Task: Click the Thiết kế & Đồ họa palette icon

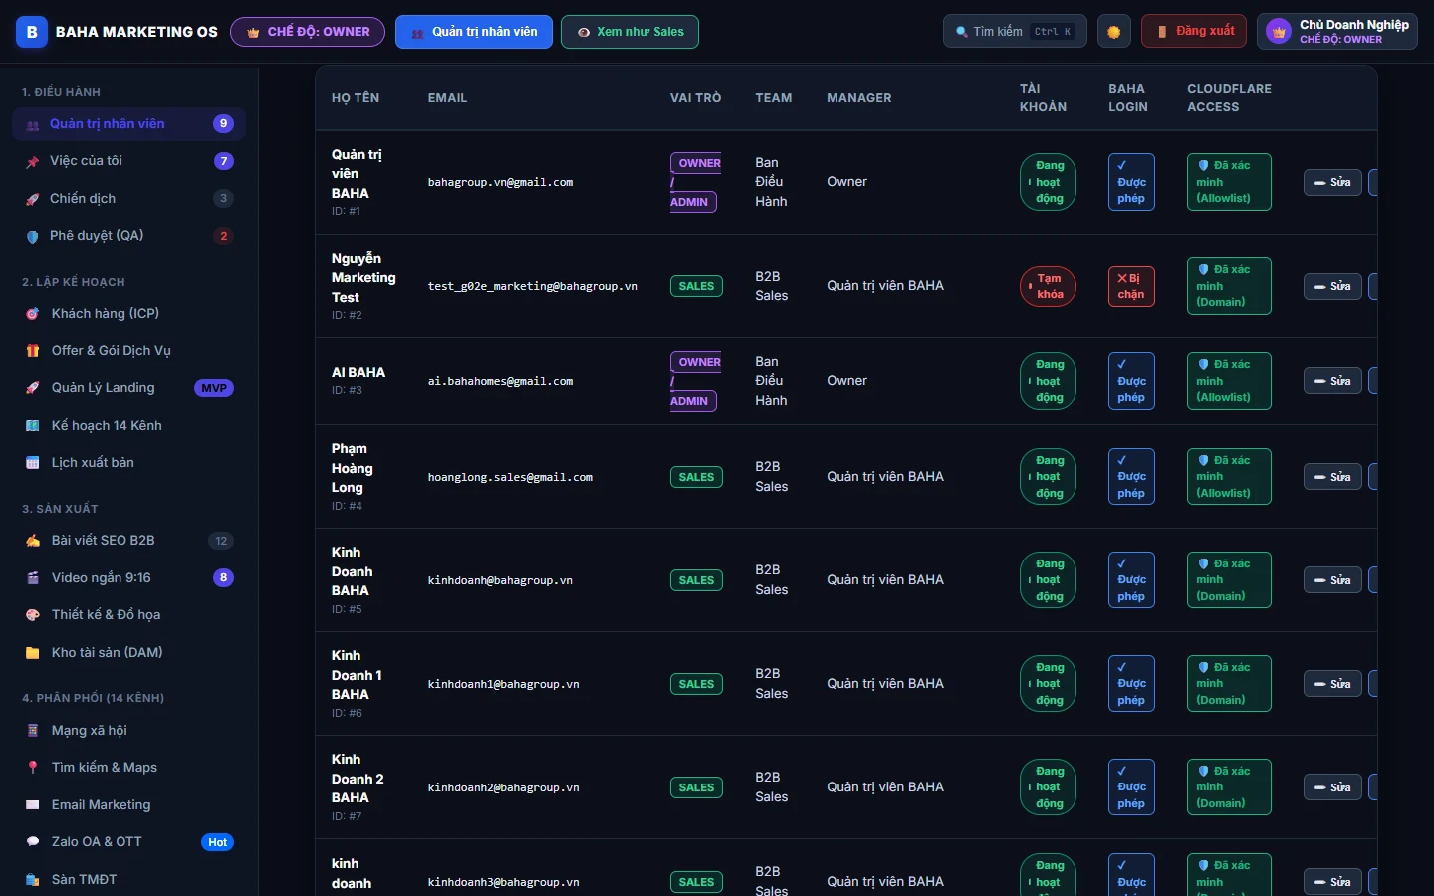Action: click(33, 615)
